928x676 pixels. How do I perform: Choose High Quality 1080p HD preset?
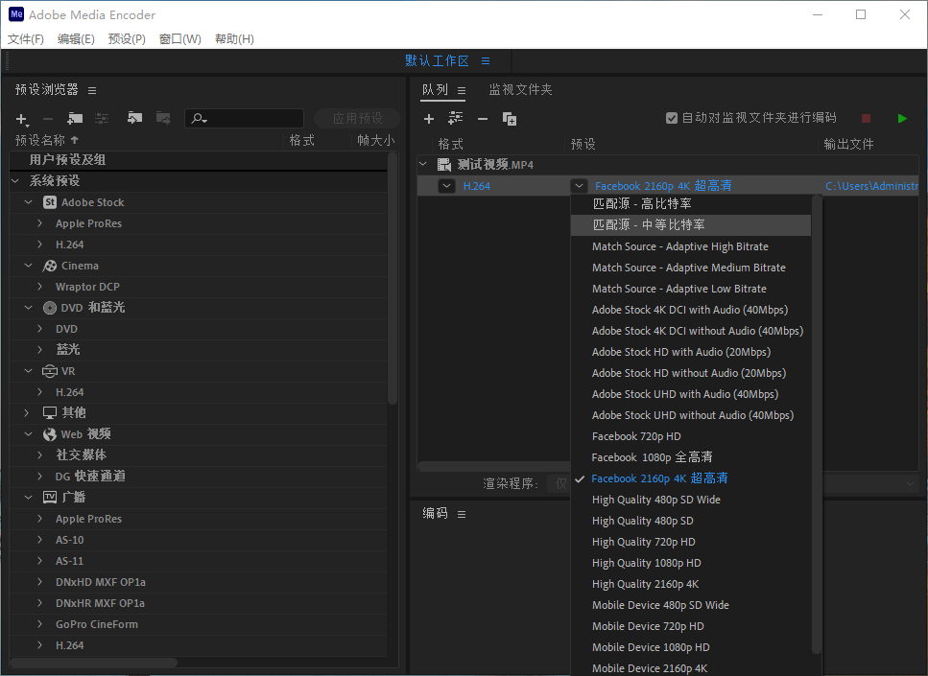(691, 563)
